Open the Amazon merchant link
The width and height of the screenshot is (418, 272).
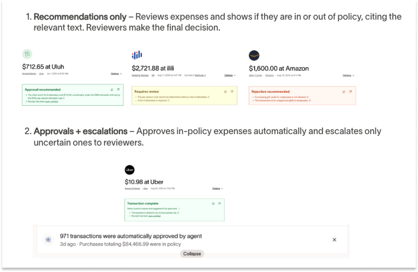click(270, 75)
